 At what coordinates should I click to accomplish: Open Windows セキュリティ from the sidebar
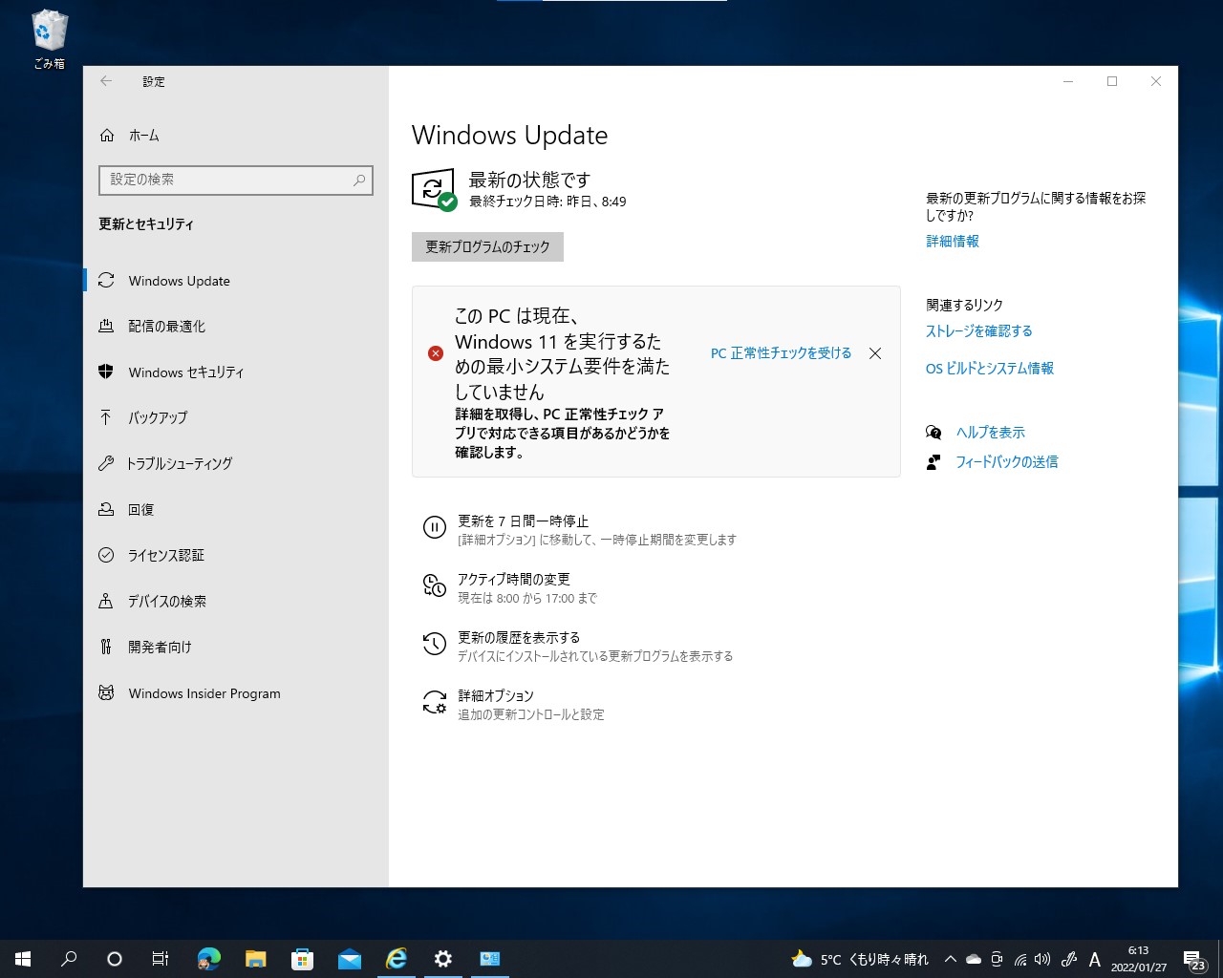pyautogui.click(x=187, y=372)
